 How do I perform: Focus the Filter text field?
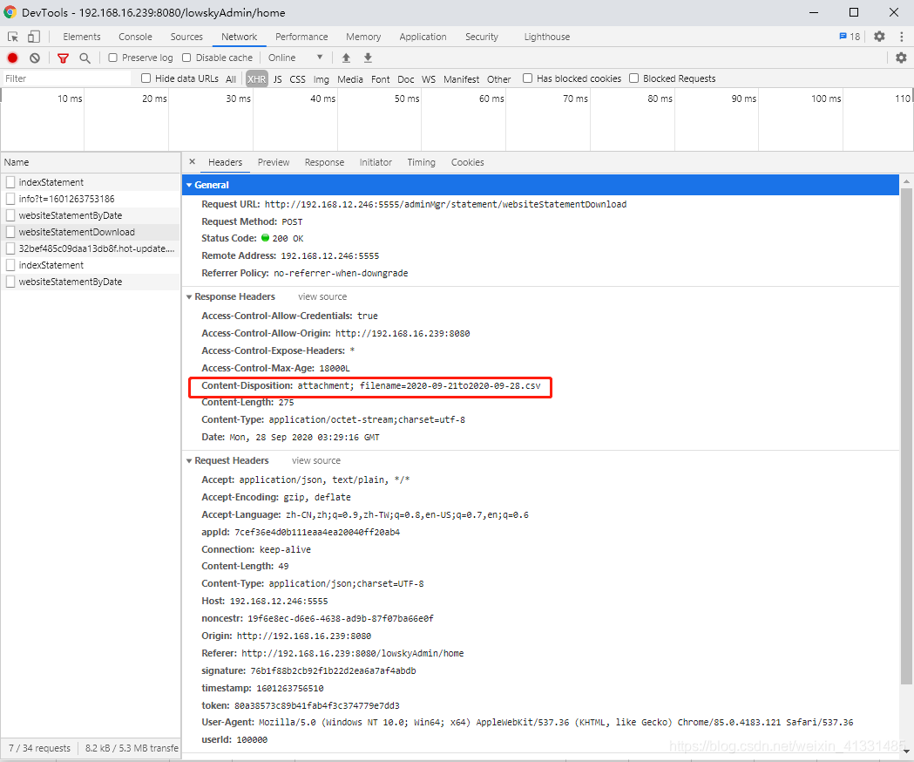click(66, 78)
